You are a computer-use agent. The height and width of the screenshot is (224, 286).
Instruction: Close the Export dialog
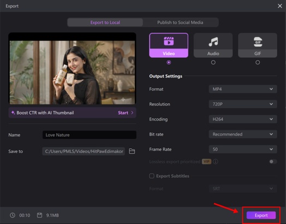click(280, 6)
